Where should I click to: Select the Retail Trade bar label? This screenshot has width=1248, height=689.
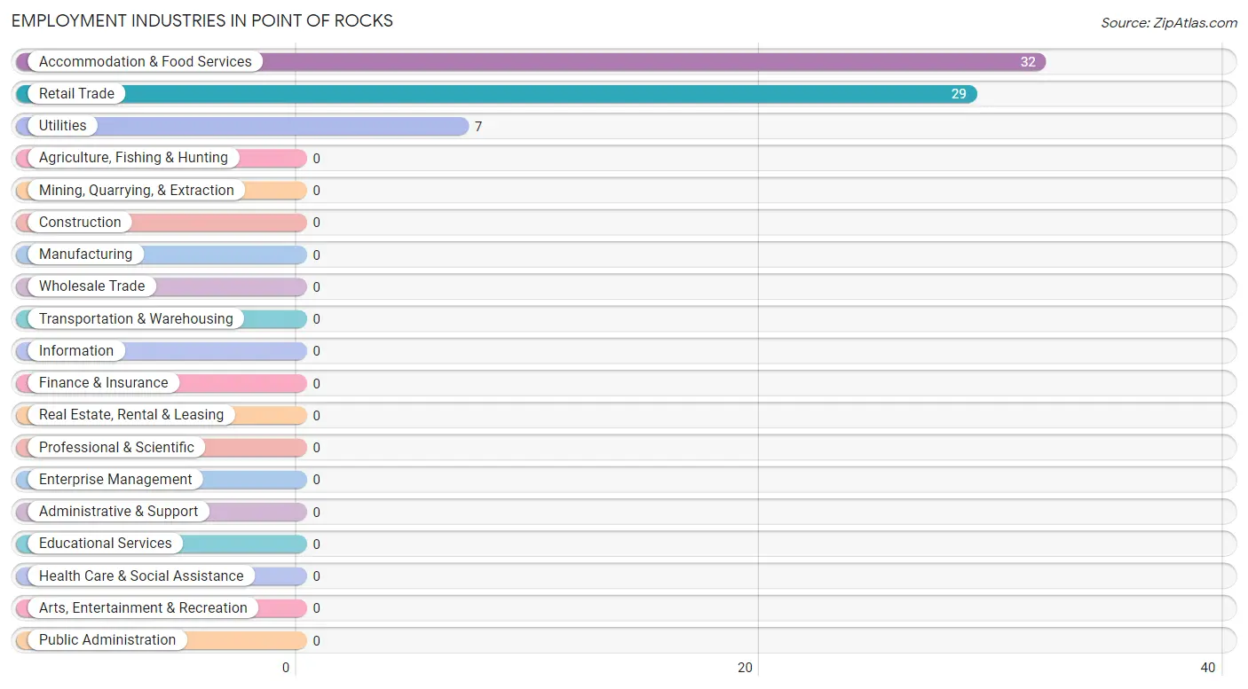coord(76,94)
